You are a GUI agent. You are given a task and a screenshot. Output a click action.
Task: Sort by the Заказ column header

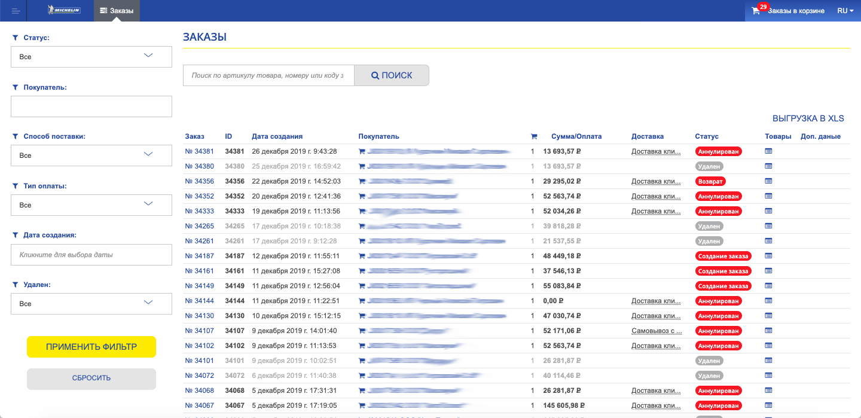click(x=194, y=136)
